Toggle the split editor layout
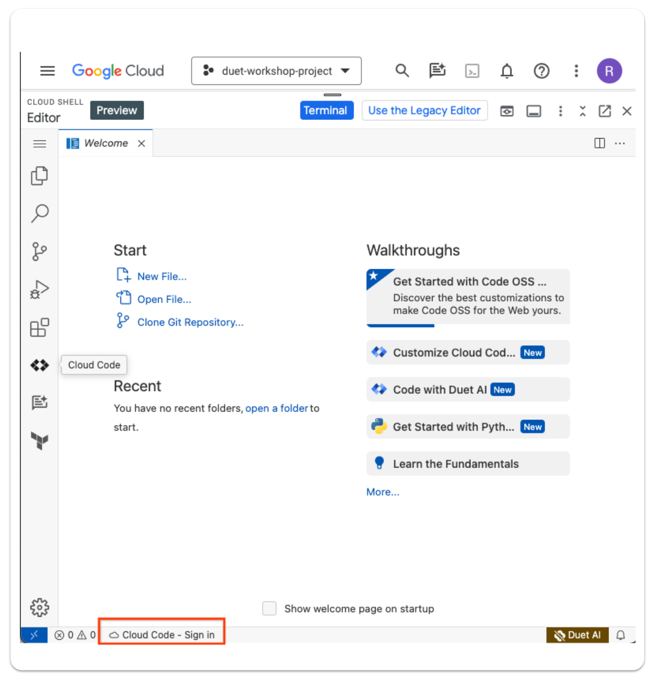Viewport: 658px width, 685px height. [x=599, y=143]
